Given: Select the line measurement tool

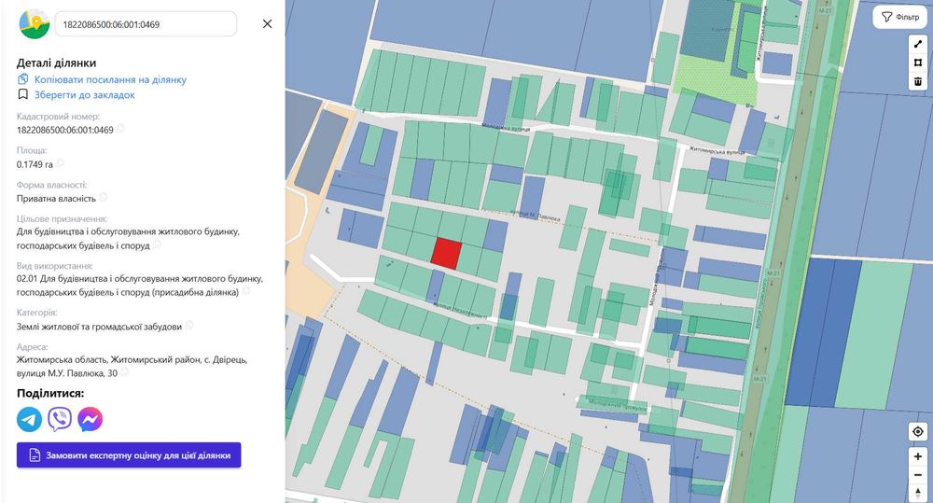Looking at the screenshot, I should click(918, 44).
